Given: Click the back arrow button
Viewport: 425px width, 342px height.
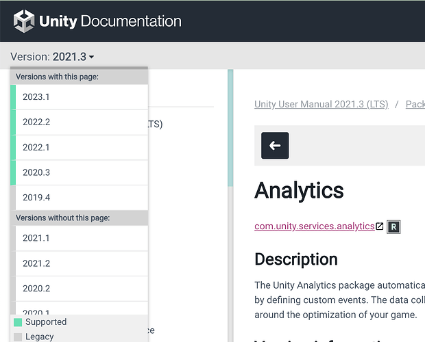Looking at the screenshot, I should click(275, 146).
